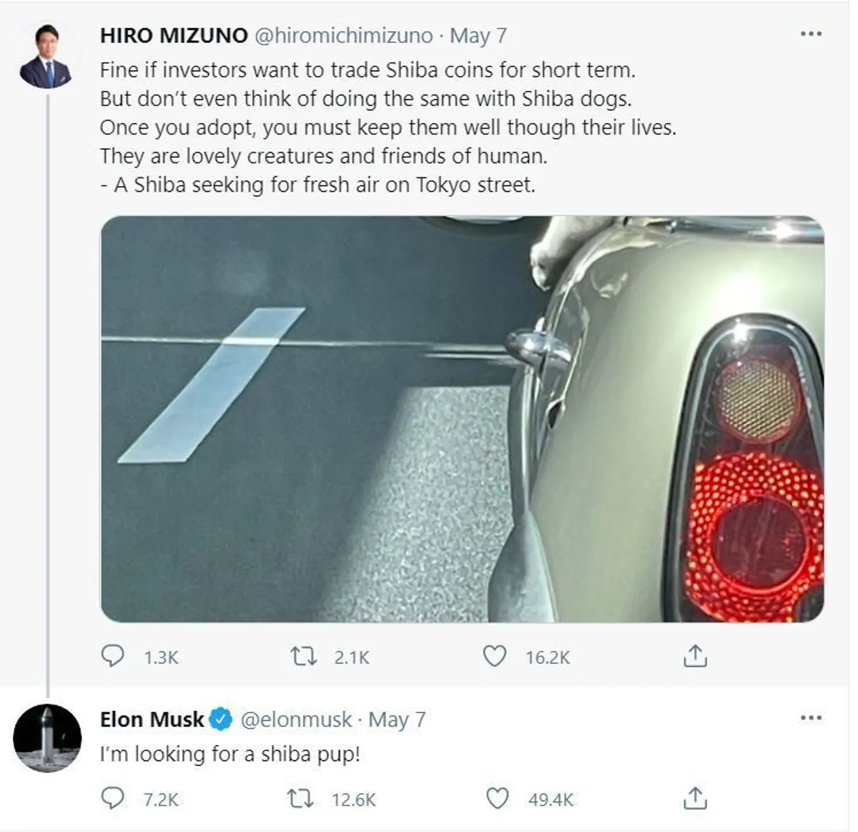Open the @hiromichimizuno handle link
Viewport: 858px width, 832px height.
pos(344,35)
